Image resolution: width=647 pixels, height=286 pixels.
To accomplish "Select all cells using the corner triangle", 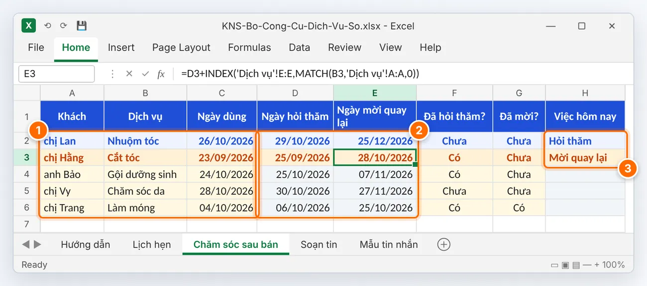I will (27, 93).
